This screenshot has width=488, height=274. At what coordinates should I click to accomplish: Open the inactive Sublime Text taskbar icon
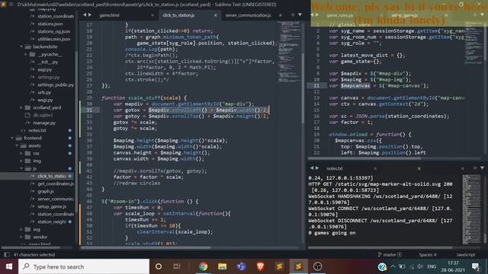(x=280, y=266)
